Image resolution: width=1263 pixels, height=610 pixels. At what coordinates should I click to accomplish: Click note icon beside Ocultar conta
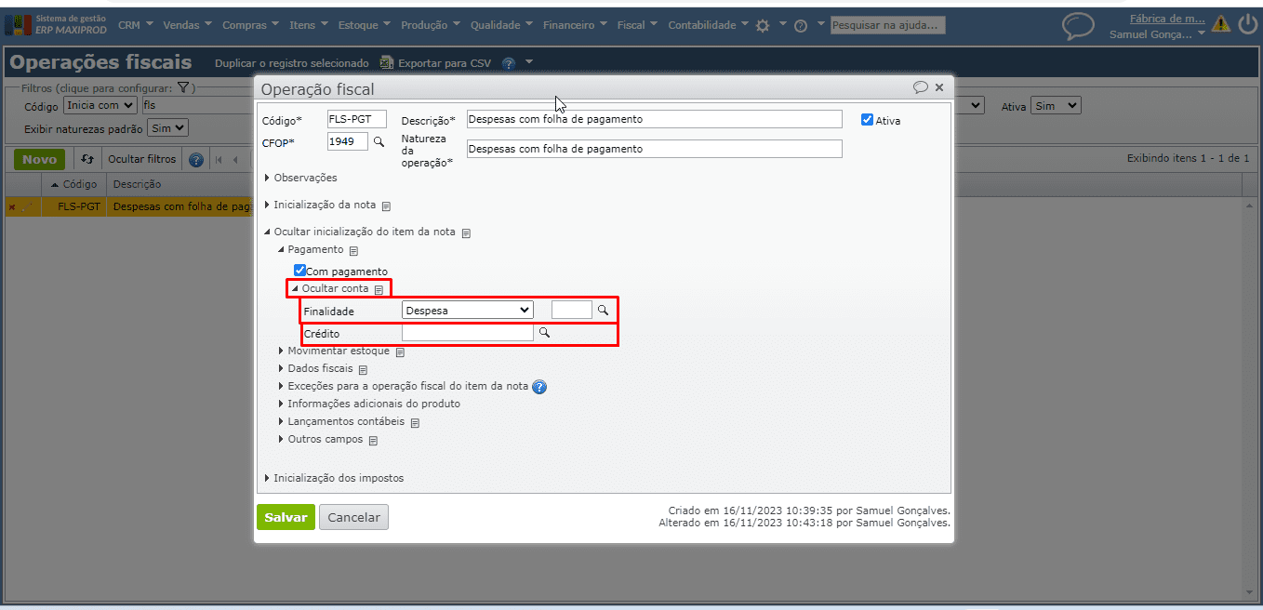click(379, 290)
